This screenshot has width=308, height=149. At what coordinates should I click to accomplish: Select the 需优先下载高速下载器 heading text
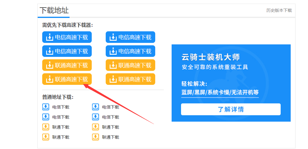(x=67, y=25)
